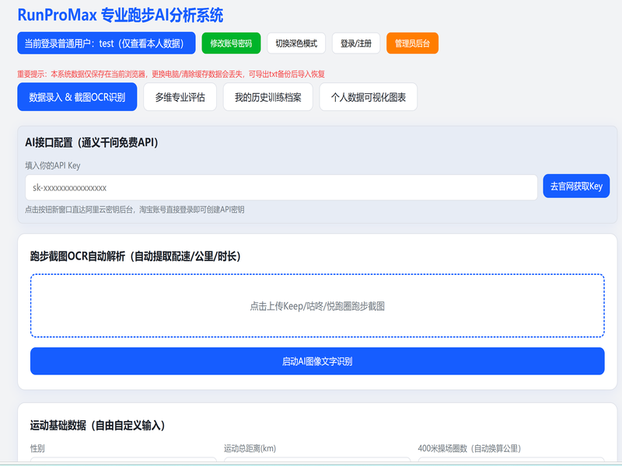
Task: Select the 数据录入 & 截图OCR识别 tab
Action: [77, 96]
